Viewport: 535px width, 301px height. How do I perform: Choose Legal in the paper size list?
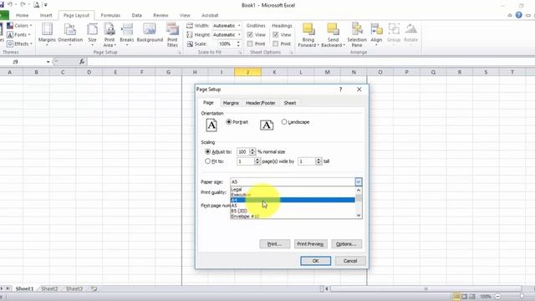pyautogui.click(x=293, y=190)
